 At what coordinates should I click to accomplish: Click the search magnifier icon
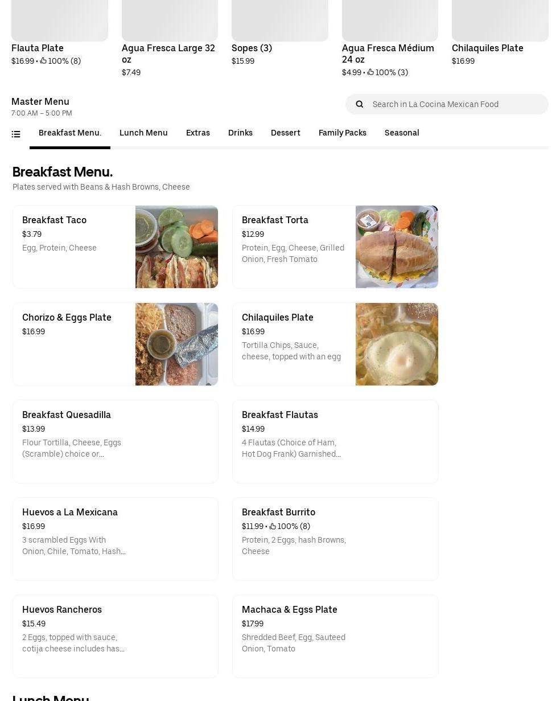[x=359, y=104]
